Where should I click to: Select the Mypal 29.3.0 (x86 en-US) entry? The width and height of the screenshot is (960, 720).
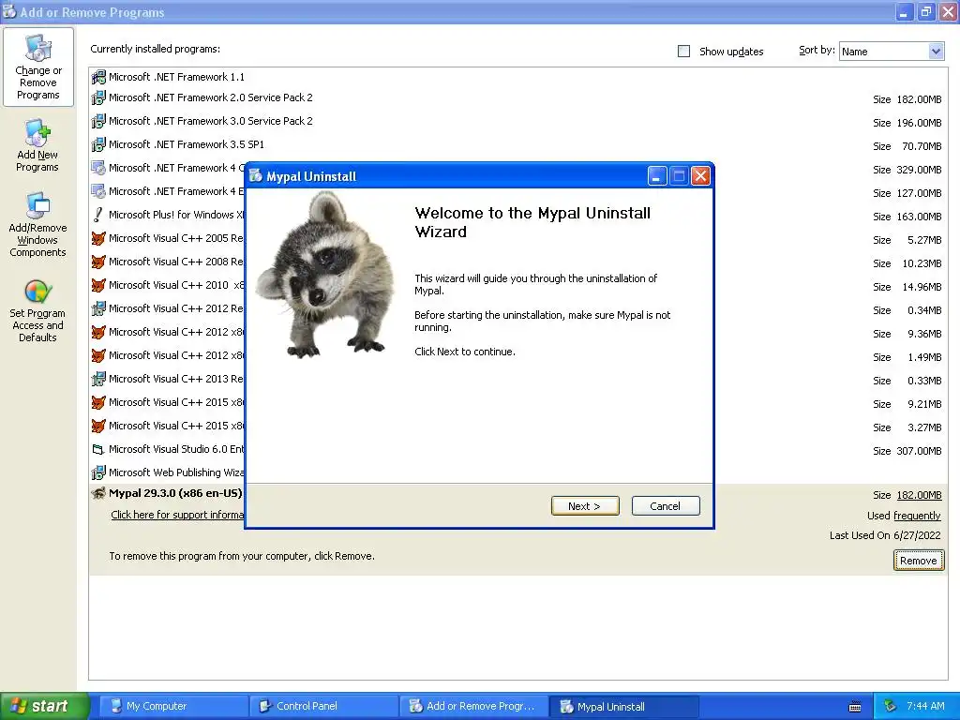point(175,493)
